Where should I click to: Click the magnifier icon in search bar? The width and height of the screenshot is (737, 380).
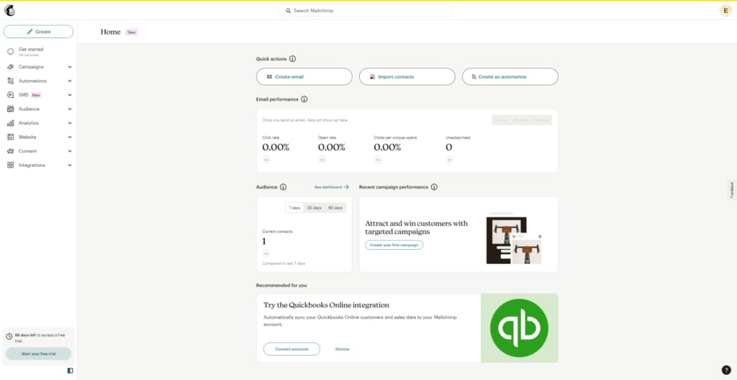289,10
